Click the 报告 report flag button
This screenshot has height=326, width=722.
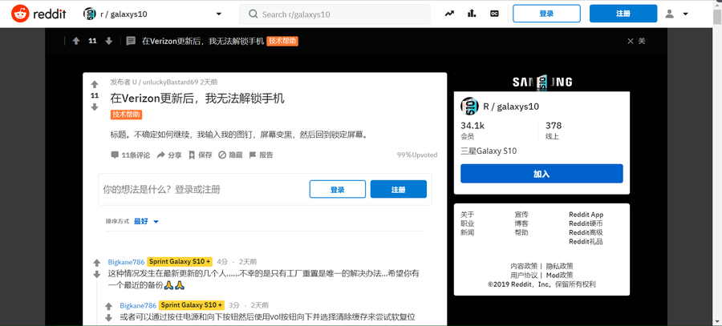point(261,155)
